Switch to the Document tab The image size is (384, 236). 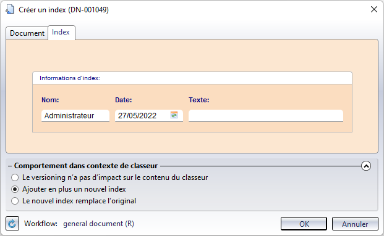(27, 33)
